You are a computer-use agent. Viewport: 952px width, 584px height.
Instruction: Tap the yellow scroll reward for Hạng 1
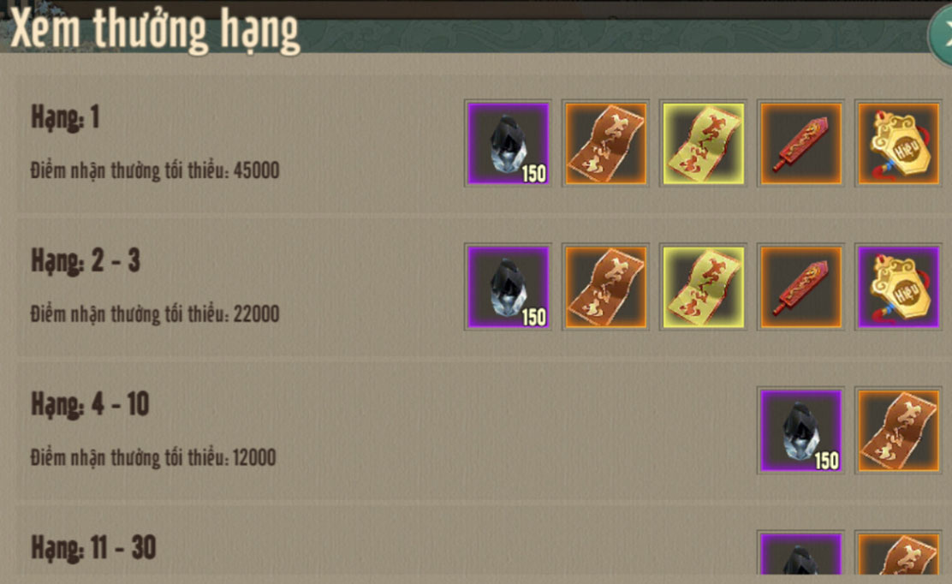703,143
